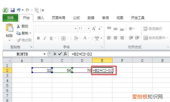Image resolution: width=170 pixels, height=102 pixels.
Task: Open the Name Box dropdown arrow
Action: 44,54
